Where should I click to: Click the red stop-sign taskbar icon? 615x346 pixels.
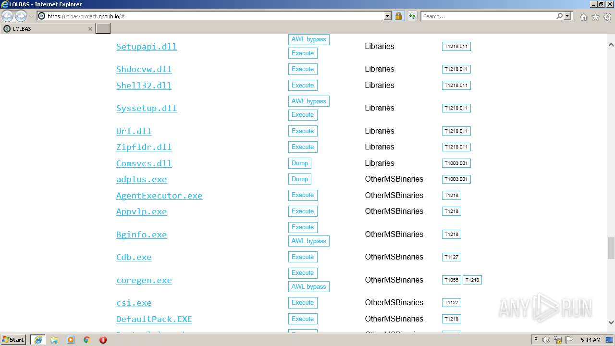(103, 340)
